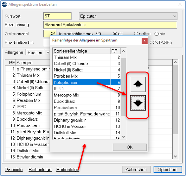Select row 1 'p-Phenylendiamin' in main list

pyautogui.click(x=28, y=69)
